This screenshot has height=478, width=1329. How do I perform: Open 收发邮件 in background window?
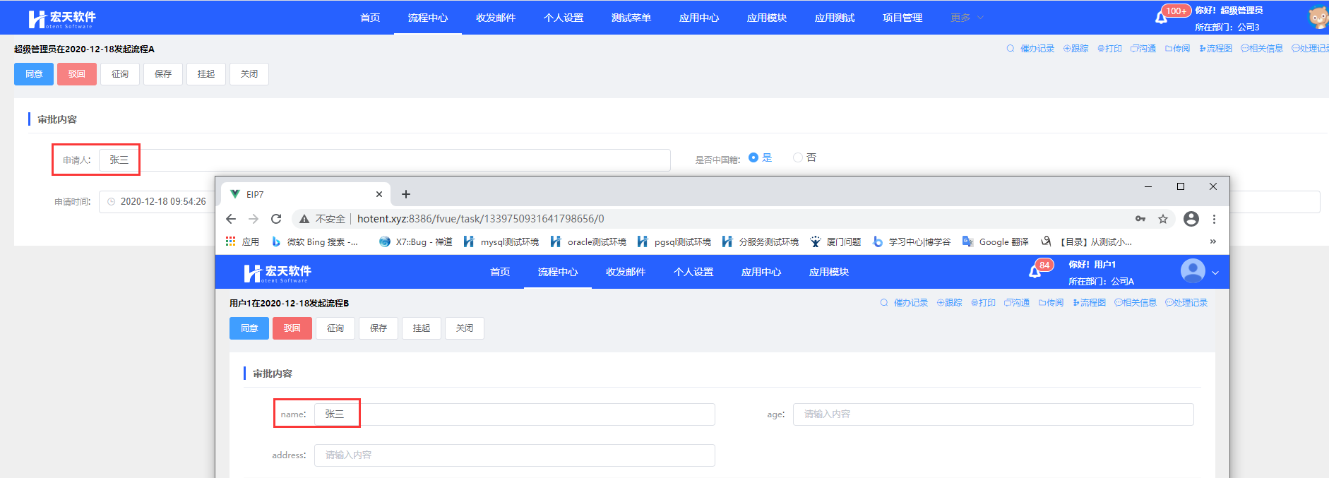pyautogui.click(x=496, y=18)
